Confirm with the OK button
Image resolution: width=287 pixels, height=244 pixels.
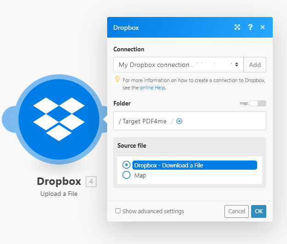tap(258, 211)
